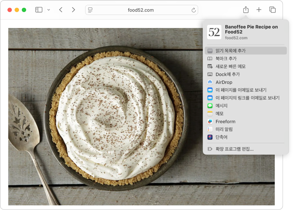Open 단축어 from the share menu
Image resolution: width=293 pixels, height=210 pixels.
[x=245, y=137]
